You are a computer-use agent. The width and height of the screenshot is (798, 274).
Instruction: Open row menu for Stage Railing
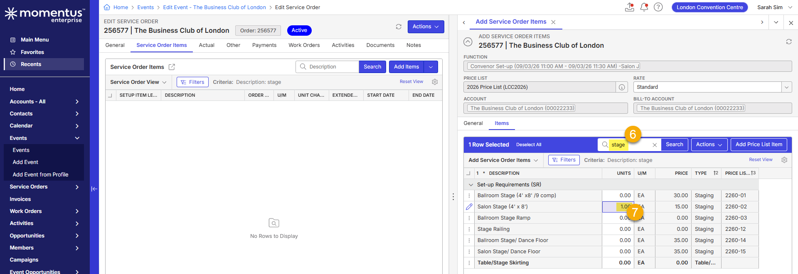(469, 229)
